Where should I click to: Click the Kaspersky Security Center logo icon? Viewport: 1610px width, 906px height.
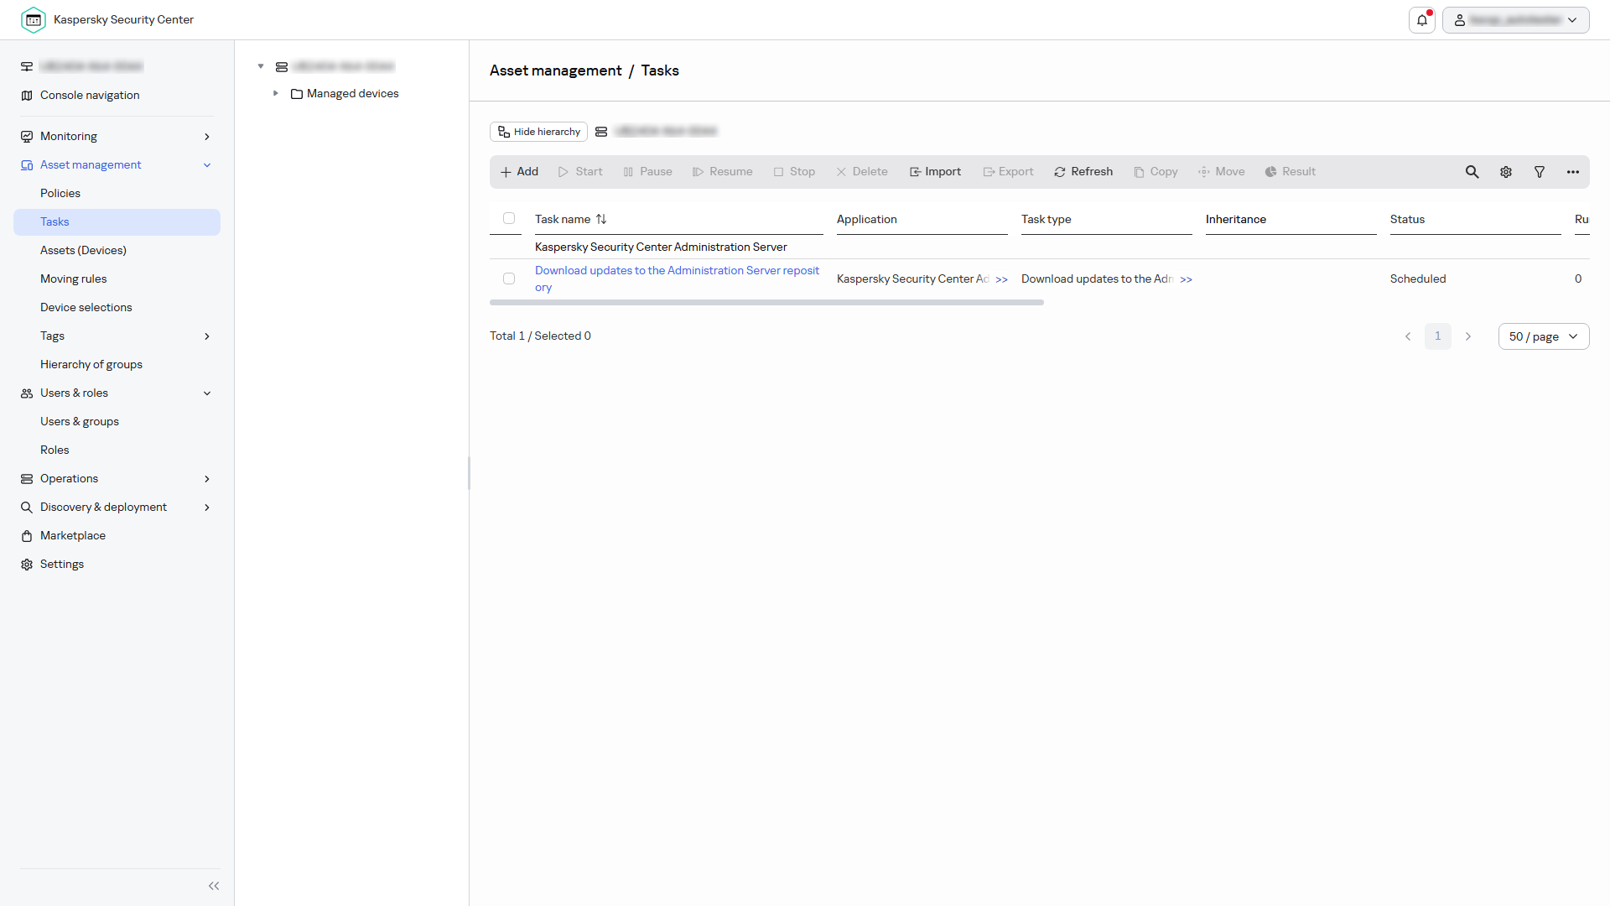click(34, 19)
